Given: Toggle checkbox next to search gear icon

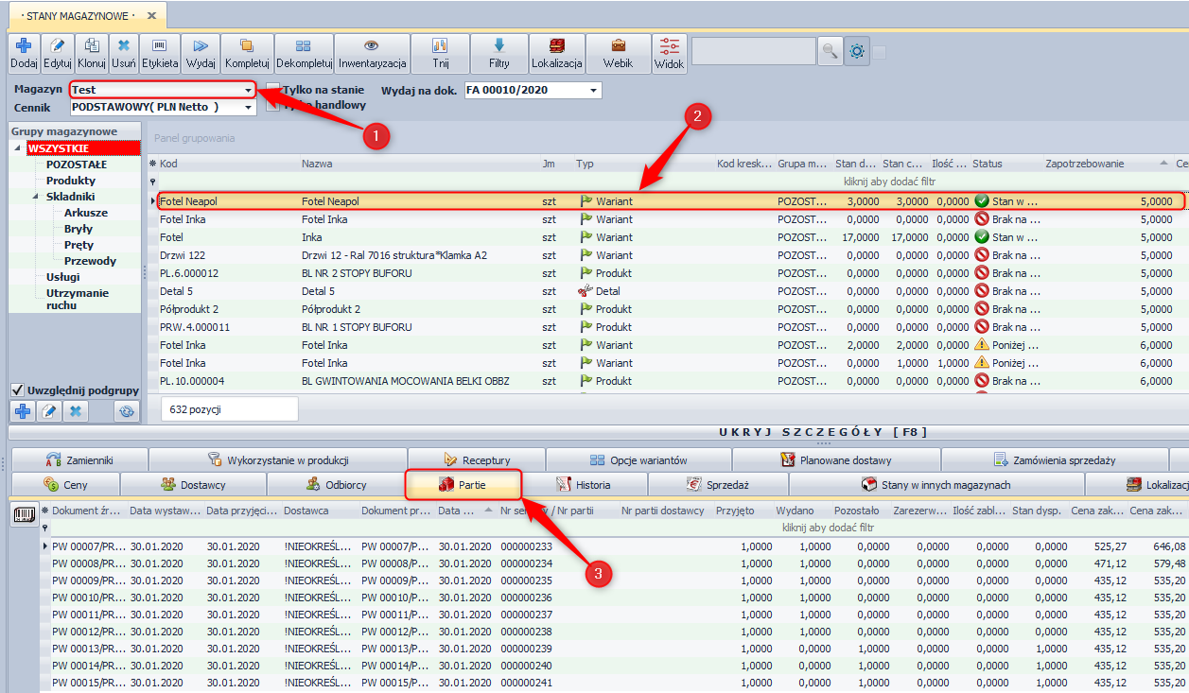Looking at the screenshot, I should point(880,52).
